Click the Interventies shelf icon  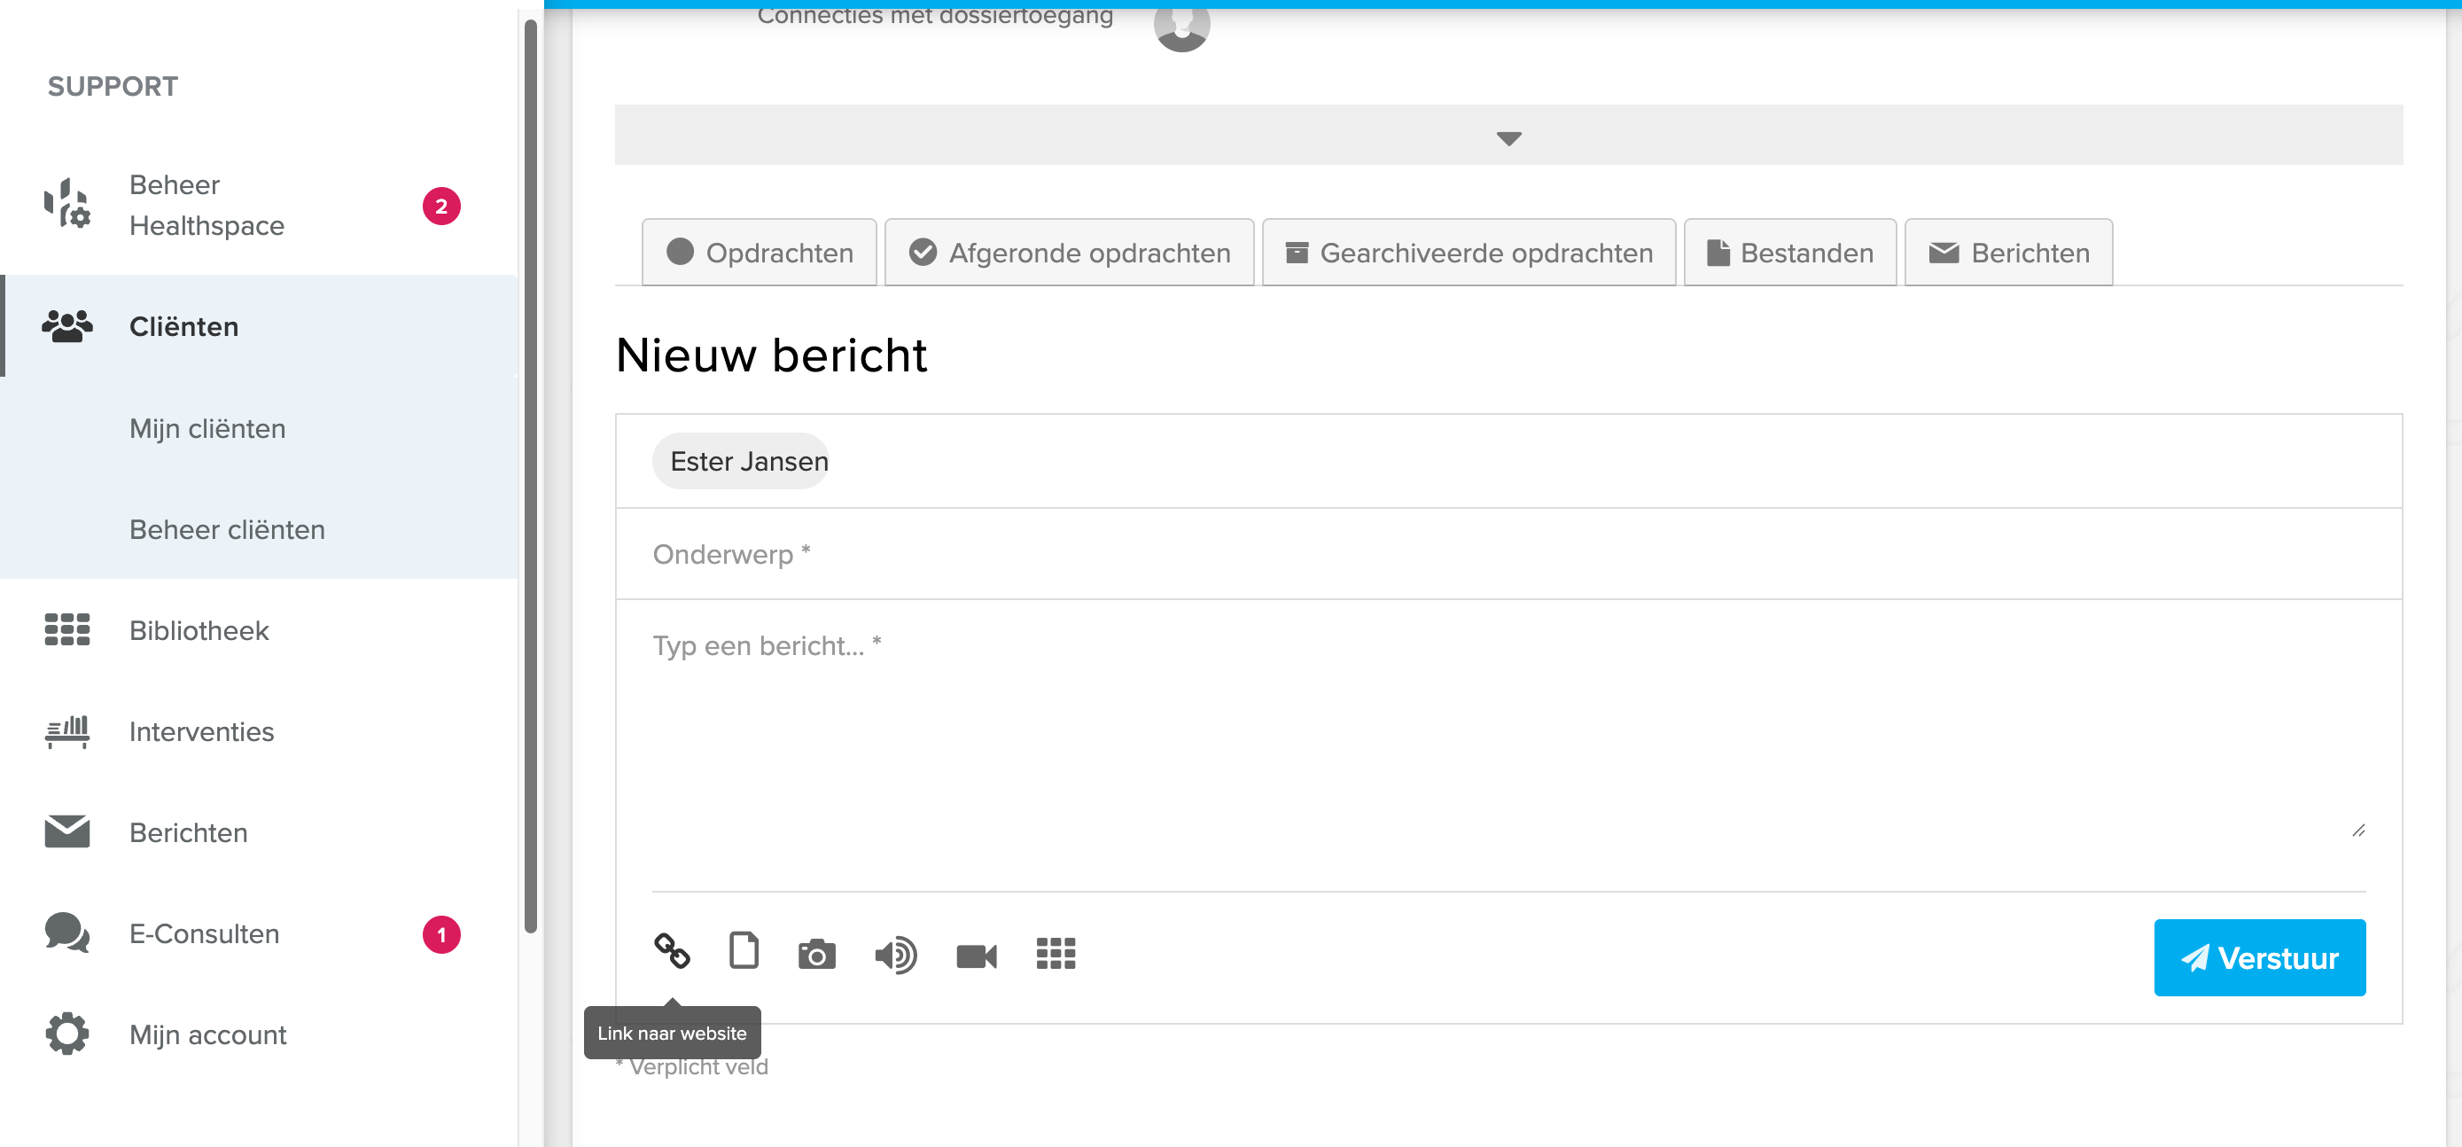(66, 731)
